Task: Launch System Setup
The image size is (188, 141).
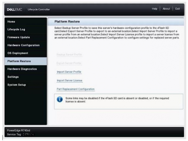Action: pyautogui.click(x=26, y=85)
